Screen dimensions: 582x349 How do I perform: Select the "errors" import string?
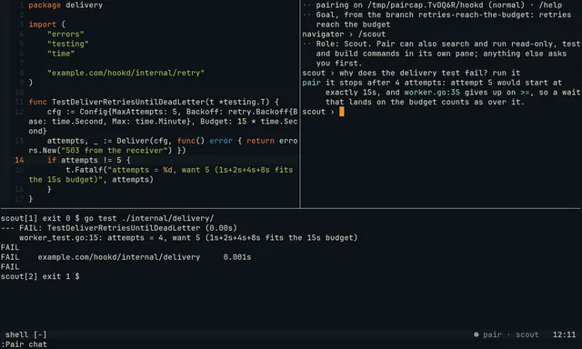(x=65, y=35)
